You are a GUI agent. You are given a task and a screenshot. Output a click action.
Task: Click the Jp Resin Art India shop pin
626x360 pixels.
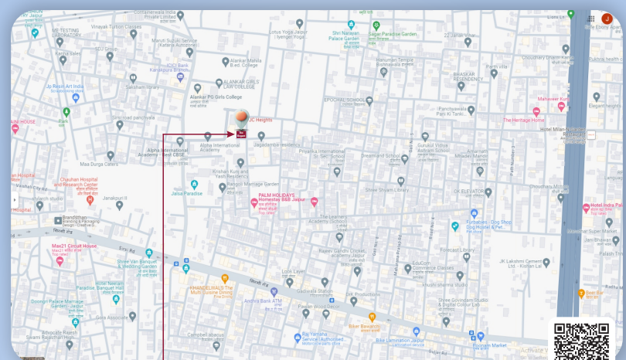coord(76,97)
